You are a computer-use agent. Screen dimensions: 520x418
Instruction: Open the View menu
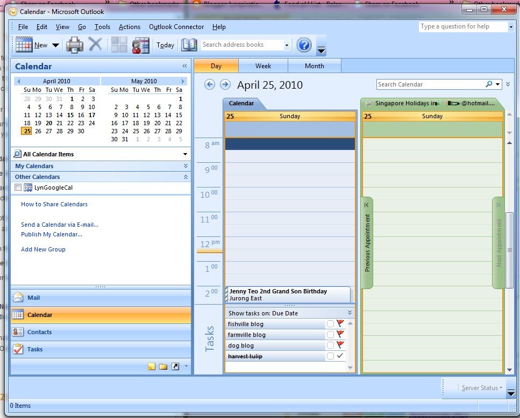[62, 27]
